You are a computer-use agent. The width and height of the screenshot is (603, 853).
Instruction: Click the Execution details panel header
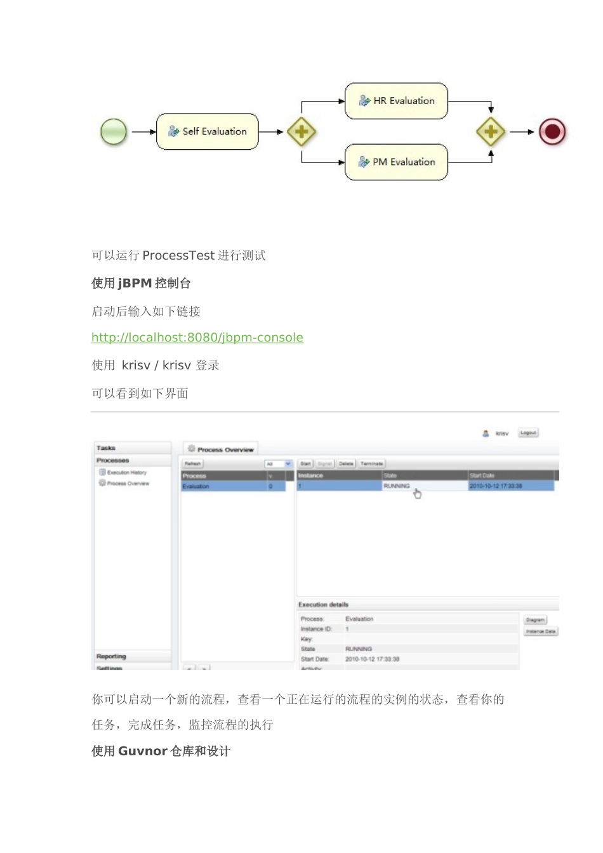tap(427, 604)
